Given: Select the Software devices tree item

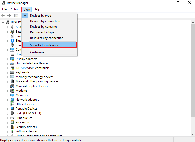Looking at the screenshot, I should point(26,131).
